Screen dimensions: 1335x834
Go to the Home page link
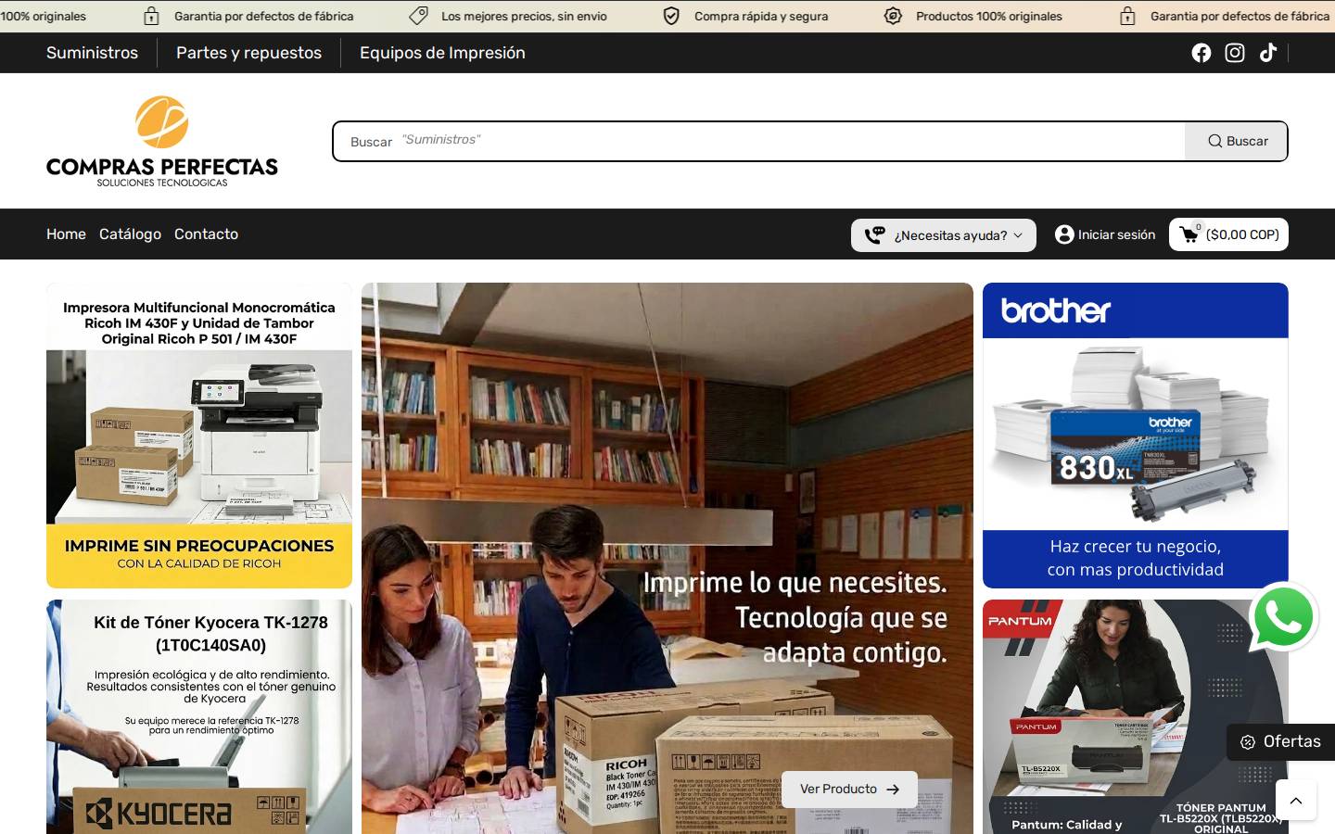[66, 234]
